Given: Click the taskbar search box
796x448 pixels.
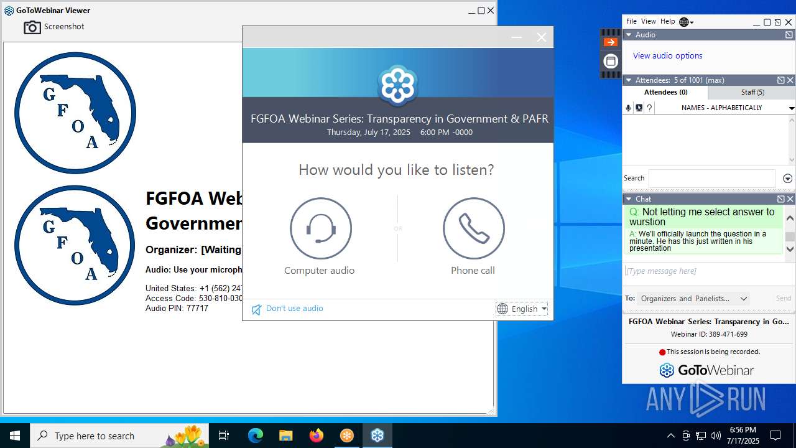Looking at the screenshot, I should pos(119,436).
